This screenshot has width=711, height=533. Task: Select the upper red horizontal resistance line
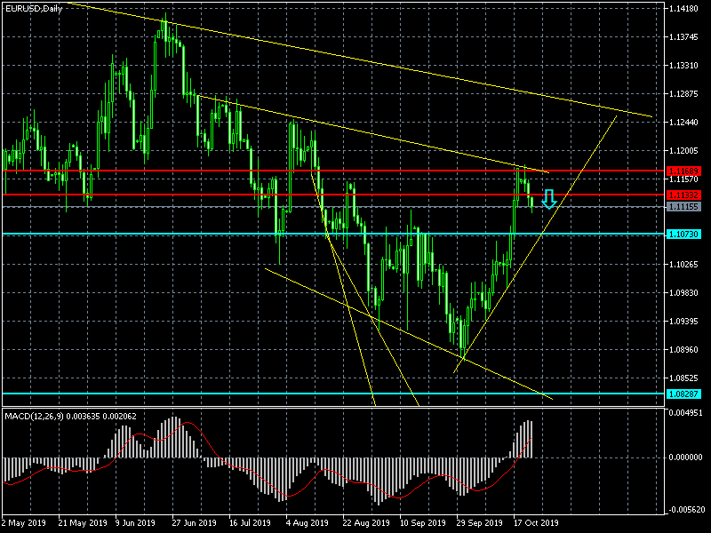[333, 171]
